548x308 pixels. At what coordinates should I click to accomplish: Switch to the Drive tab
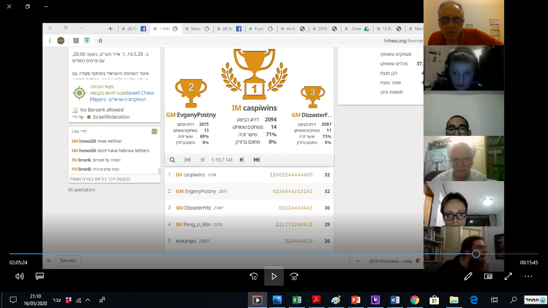coord(357,28)
